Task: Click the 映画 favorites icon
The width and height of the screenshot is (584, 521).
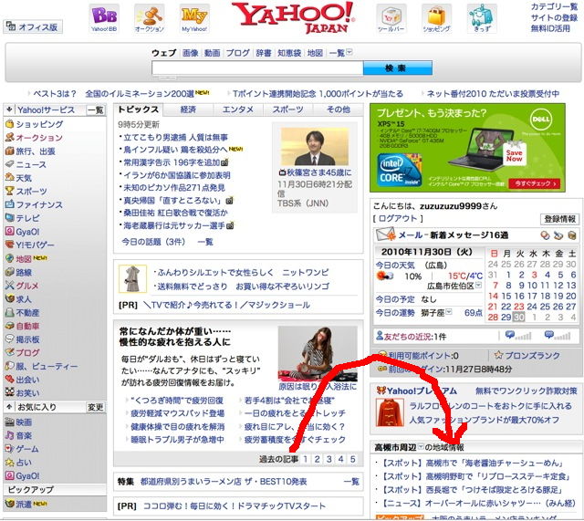Action: pyautogui.click(x=9, y=422)
